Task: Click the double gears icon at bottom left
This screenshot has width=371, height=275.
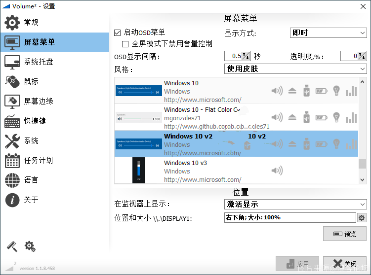Action: pos(30,246)
